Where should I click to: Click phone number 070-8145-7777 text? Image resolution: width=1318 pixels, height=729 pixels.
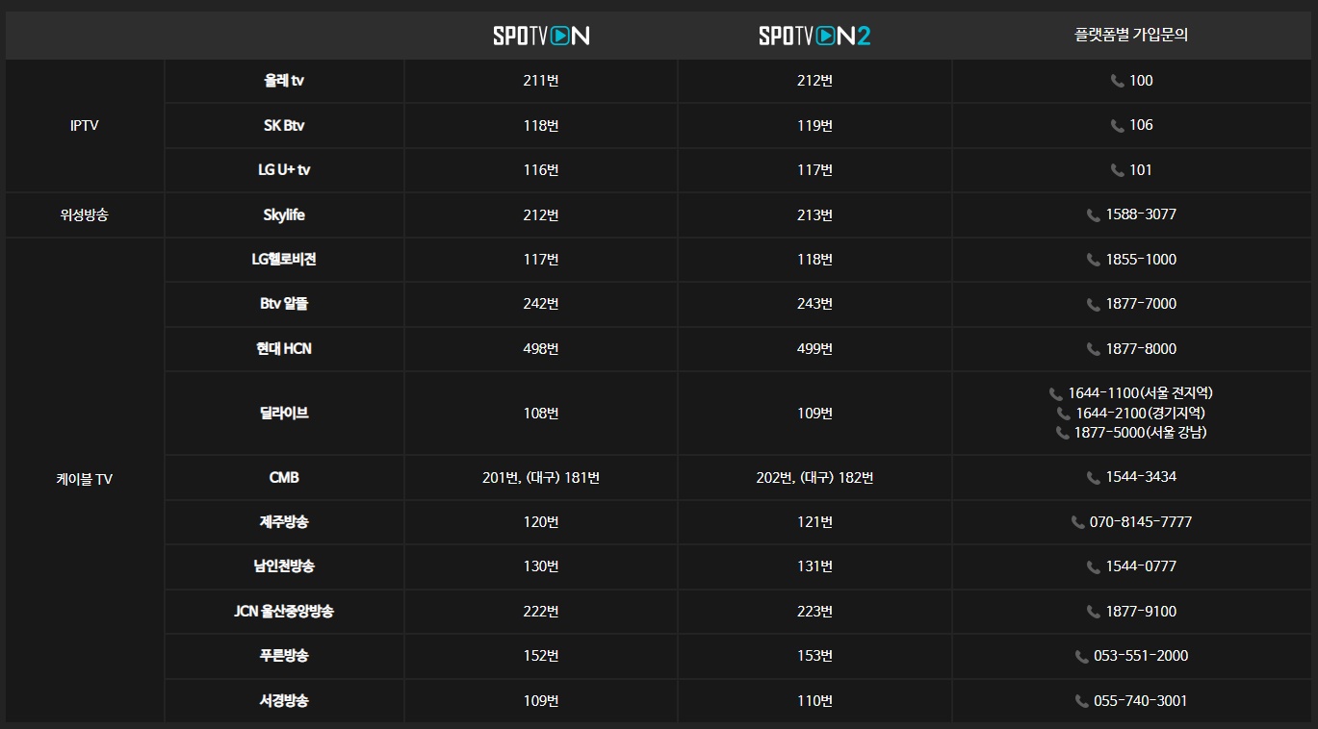pos(1141,522)
